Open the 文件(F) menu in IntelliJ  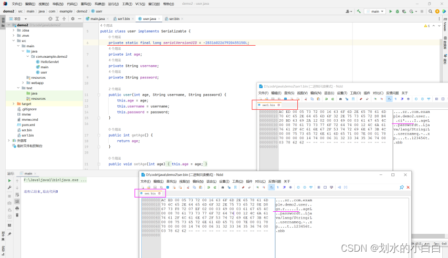pyautogui.click(x=17, y=4)
